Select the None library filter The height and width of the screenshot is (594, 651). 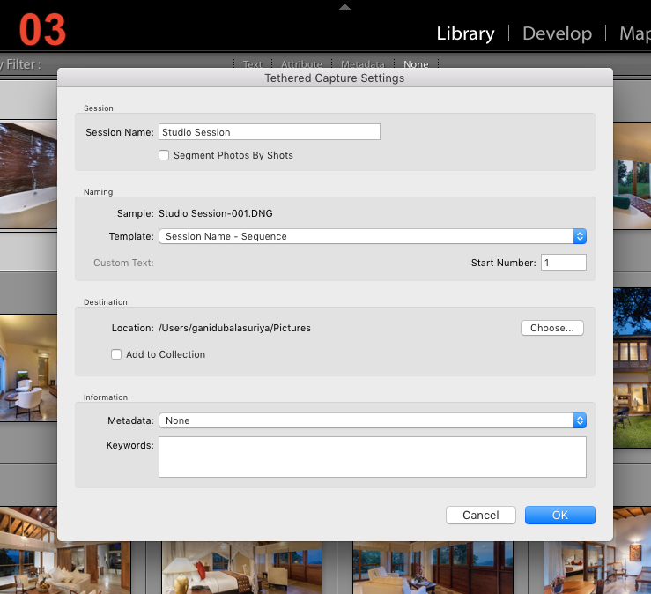pos(416,64)
